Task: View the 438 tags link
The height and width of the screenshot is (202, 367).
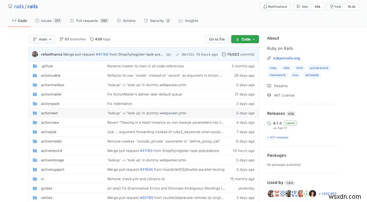Action: 100,39
